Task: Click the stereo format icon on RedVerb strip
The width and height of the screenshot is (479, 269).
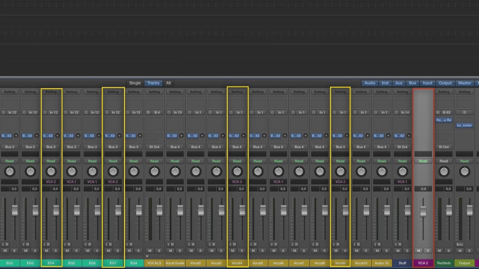Action: [x=438, y=112]
